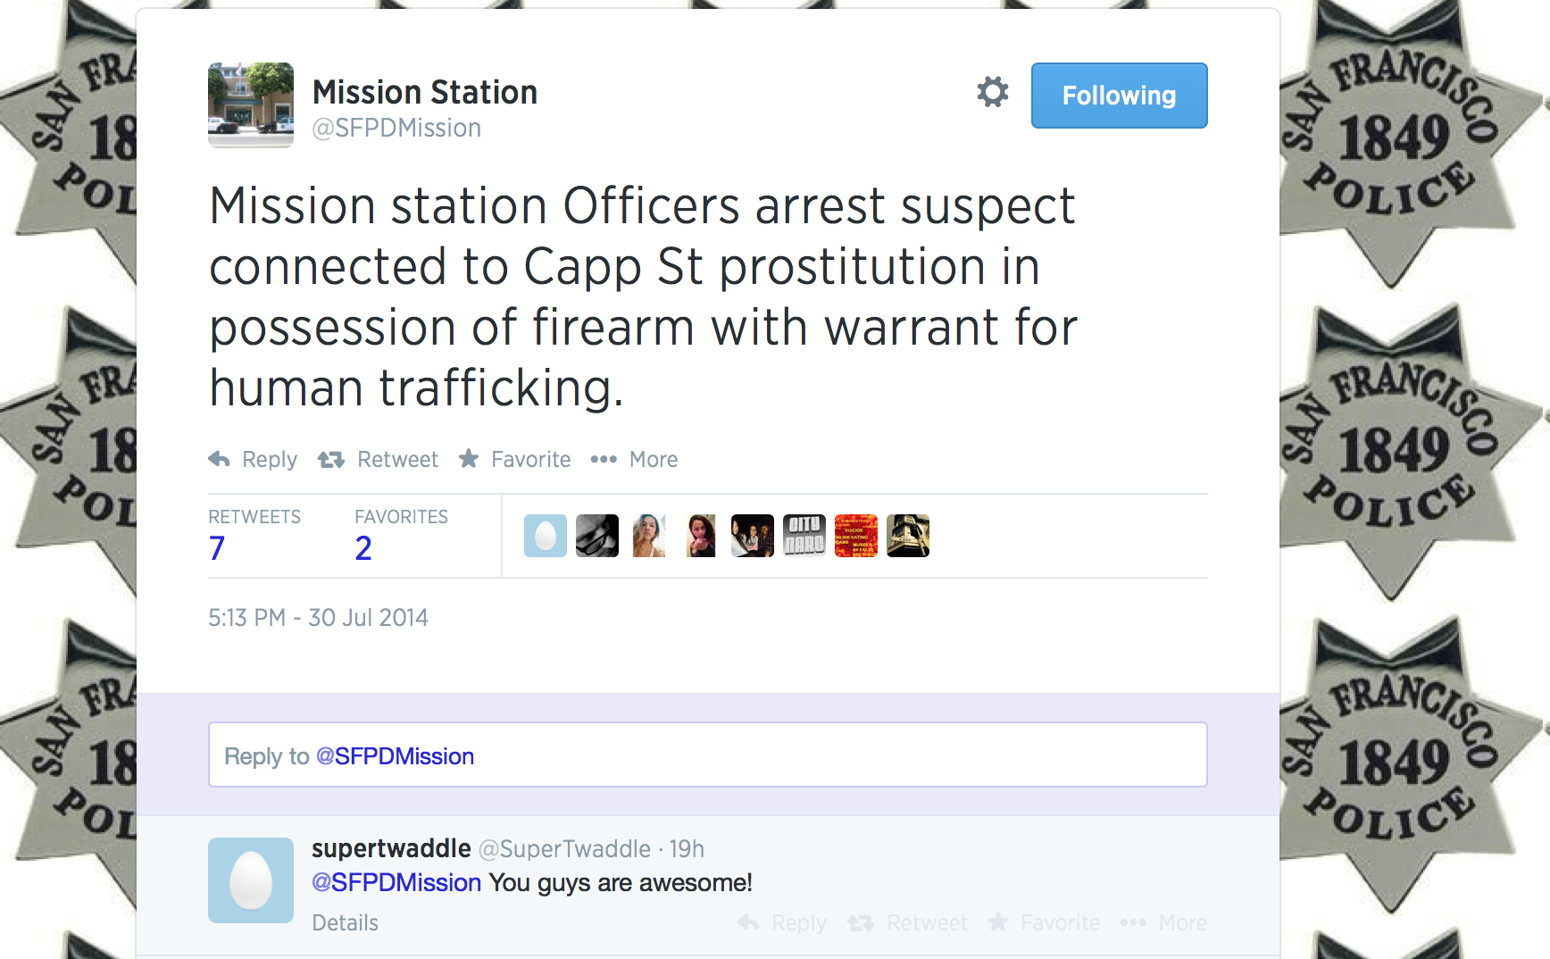Click the Reply to @SFPDMission field
Image resolution: width=1550 pixels, height=959 pixels.
click(x=707, y=755)
